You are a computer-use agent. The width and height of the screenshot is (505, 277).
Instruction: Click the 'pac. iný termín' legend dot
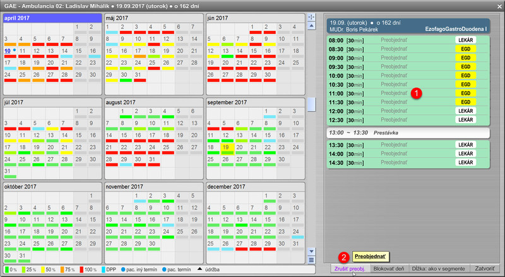[124, 270]
